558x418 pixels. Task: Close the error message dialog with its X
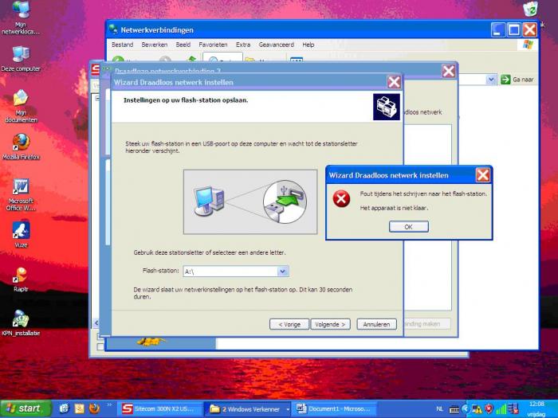[482, 175]
